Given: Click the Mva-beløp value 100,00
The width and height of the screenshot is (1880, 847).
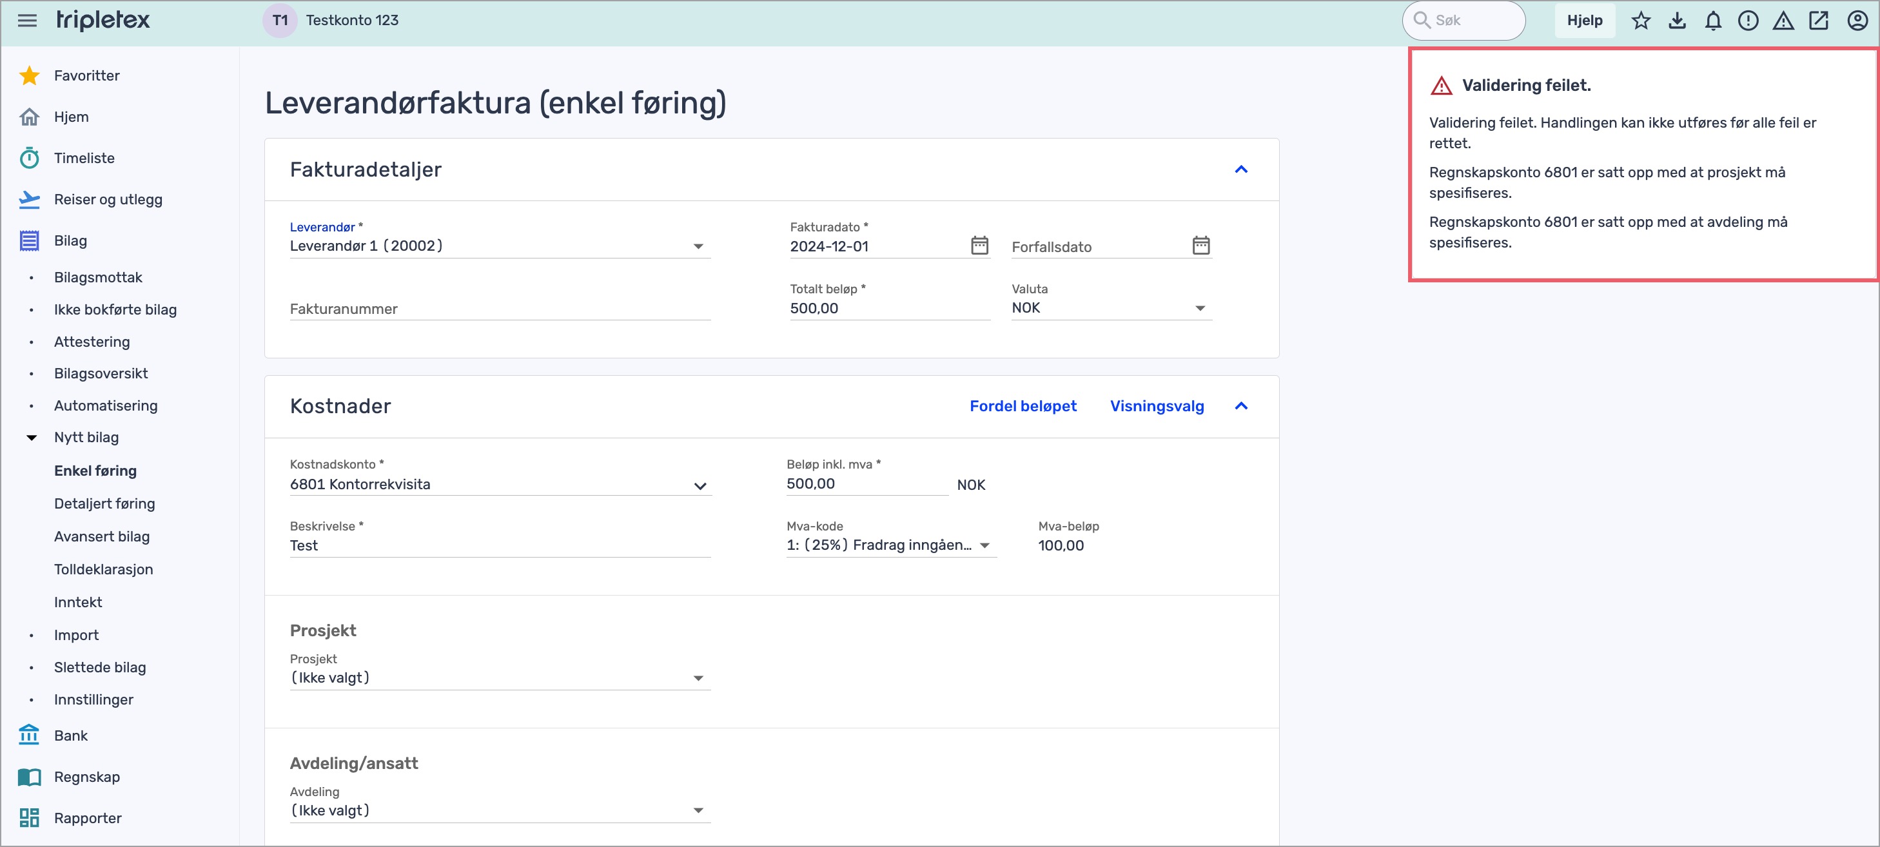Looking at the screenshot, I should point(1061,545).
